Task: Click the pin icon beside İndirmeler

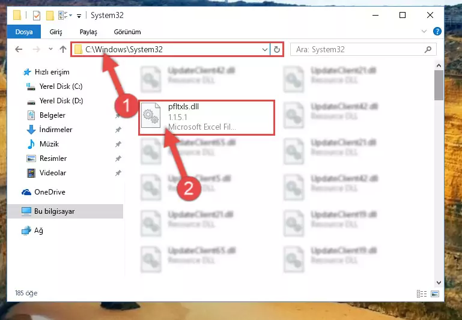Action: pos(118,130)
